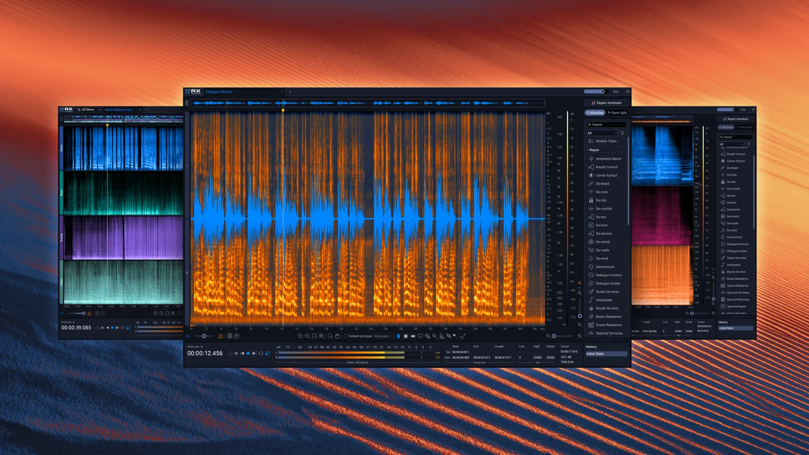Screen dimensions: 809x455
Task: Open All Stems dropdown in left window
Action: pos(89,110)
